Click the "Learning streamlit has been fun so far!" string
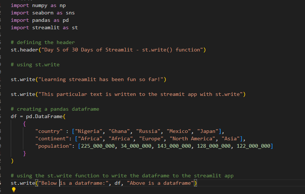Screen dimensions: 305x194 pyautogui.click(x=101, y=79)
